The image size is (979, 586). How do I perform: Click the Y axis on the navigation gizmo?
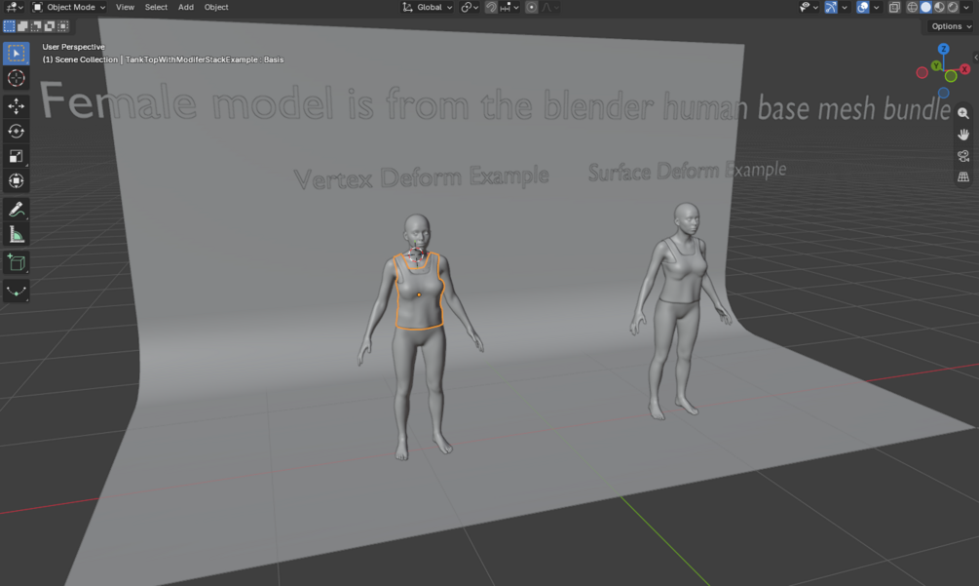click(x=936, y=65)
